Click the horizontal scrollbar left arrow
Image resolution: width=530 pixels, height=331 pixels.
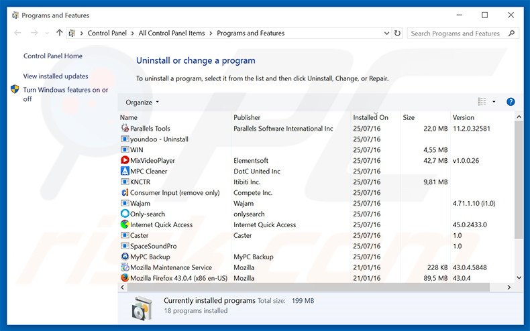pos(122,287)
